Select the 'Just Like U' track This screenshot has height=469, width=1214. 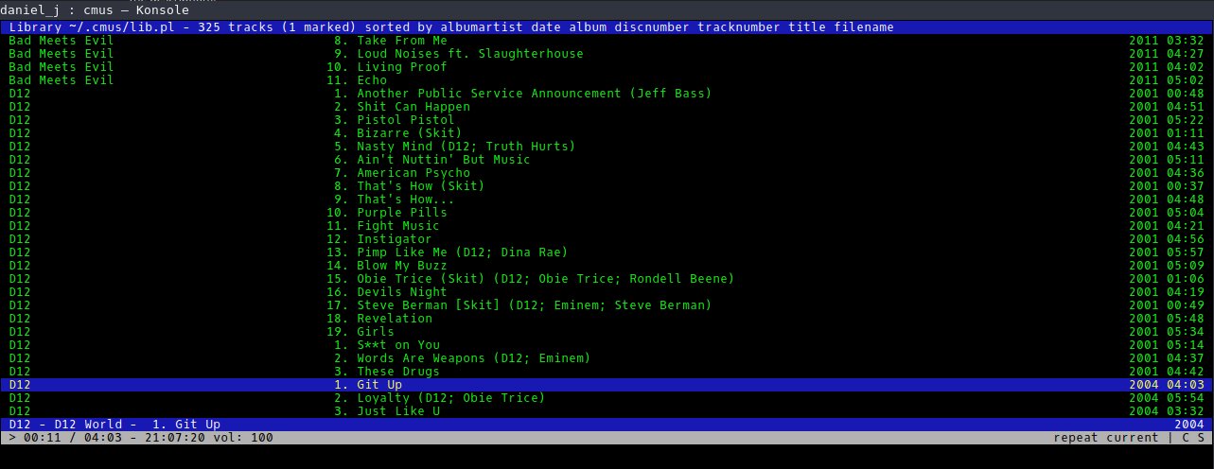click(x=607, y=411)
